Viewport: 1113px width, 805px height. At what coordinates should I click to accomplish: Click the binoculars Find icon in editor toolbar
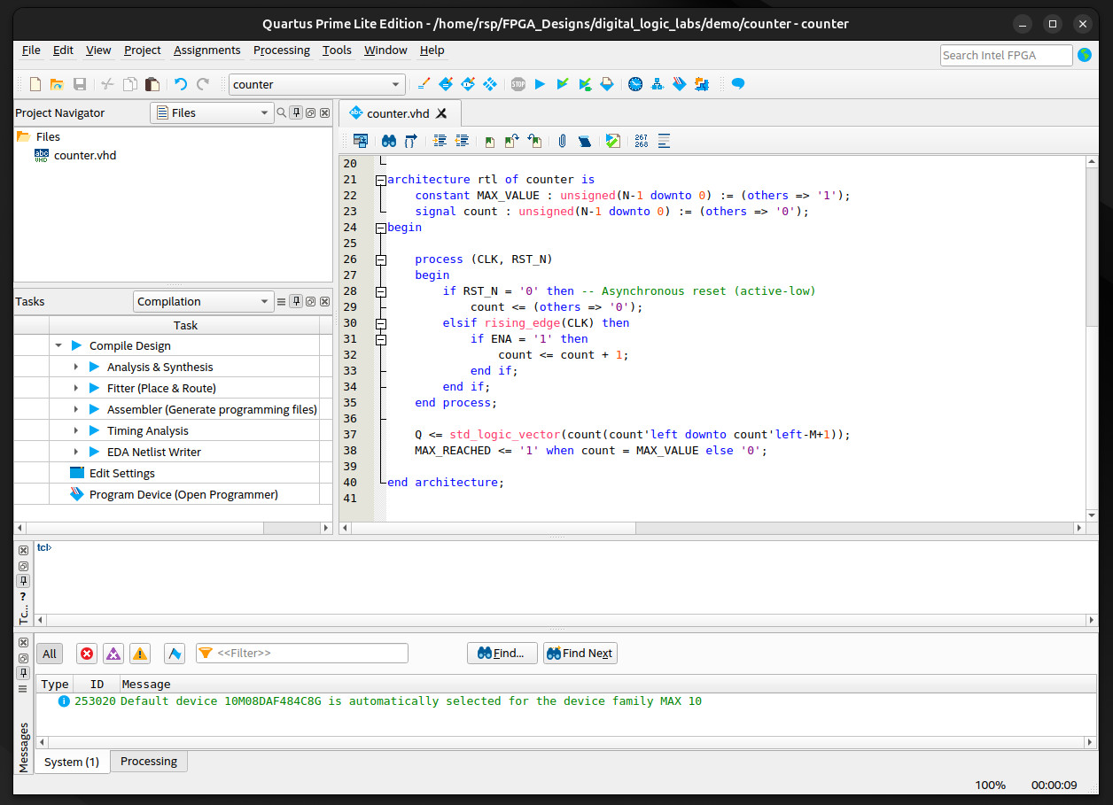(389, 141)
